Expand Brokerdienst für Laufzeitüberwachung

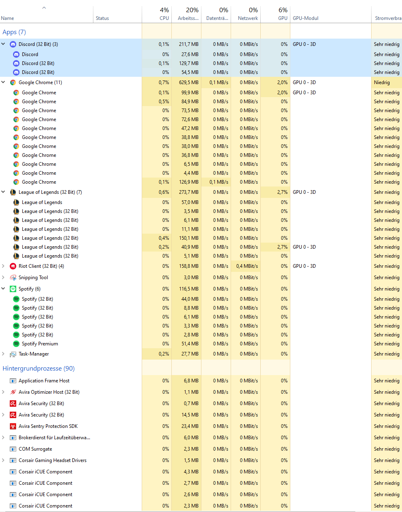tap(3, 438)
